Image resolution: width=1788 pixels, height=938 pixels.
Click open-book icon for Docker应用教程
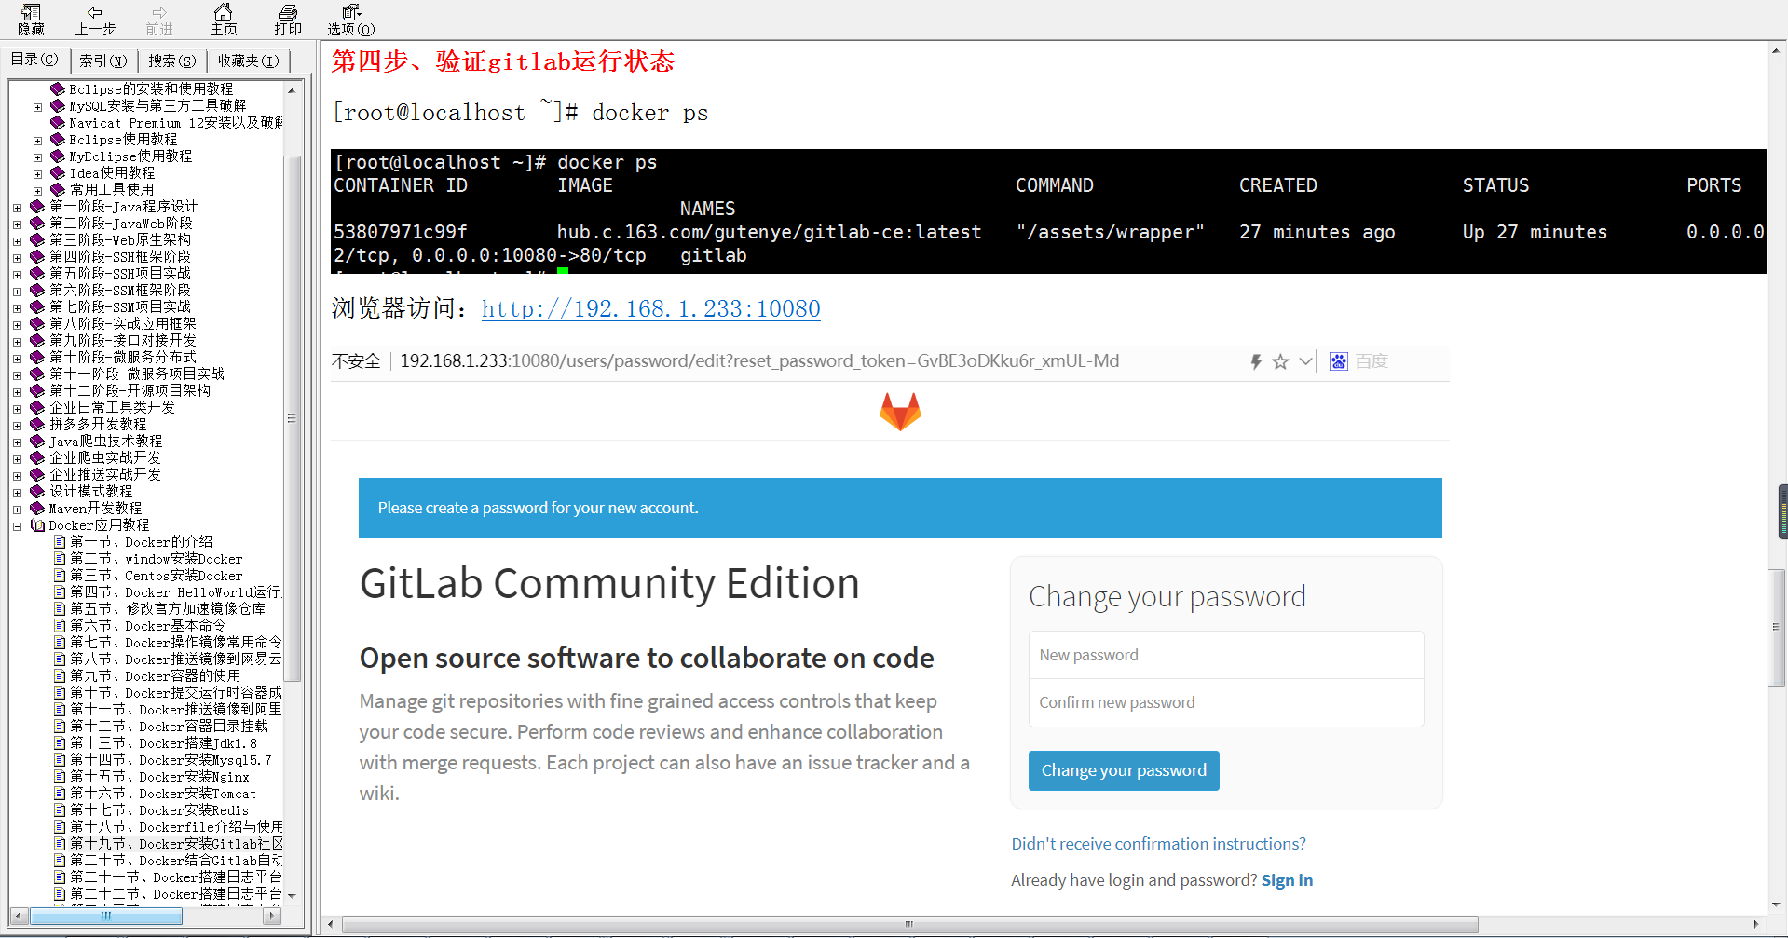coord(37,525)
